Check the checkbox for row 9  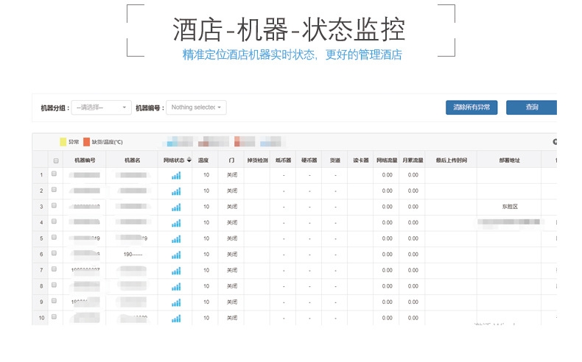[x=54, y=301]
